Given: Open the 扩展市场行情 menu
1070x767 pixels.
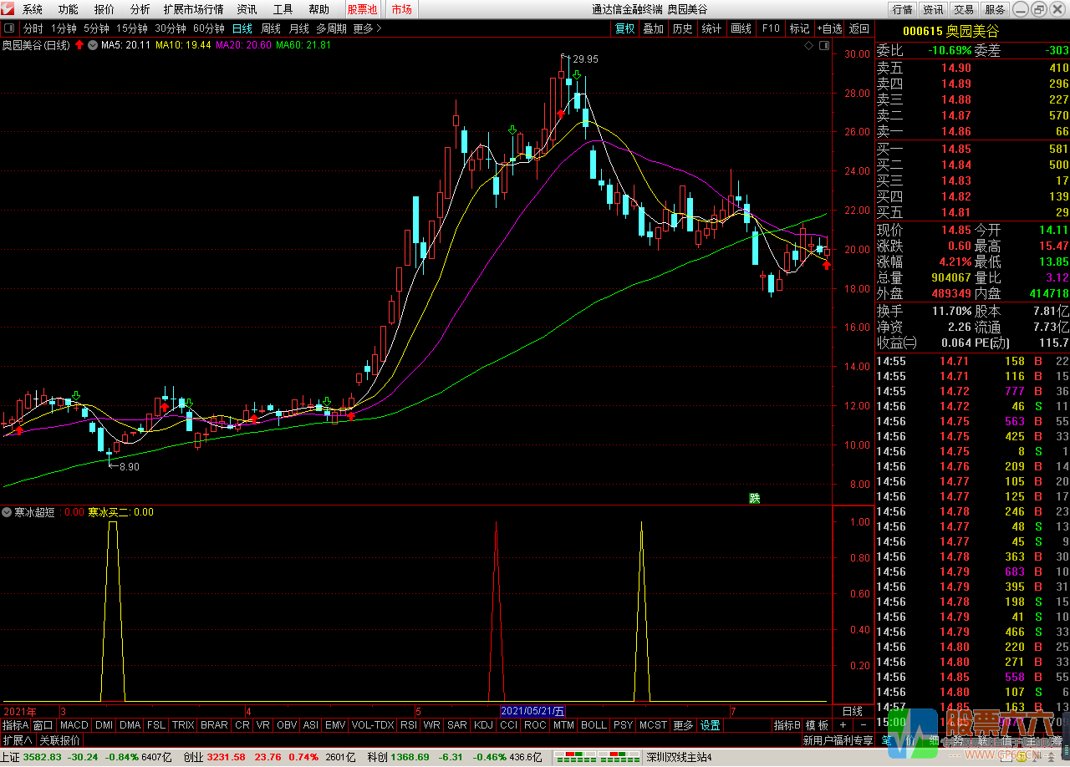Looking at the screenshot, I should [194, 9].
